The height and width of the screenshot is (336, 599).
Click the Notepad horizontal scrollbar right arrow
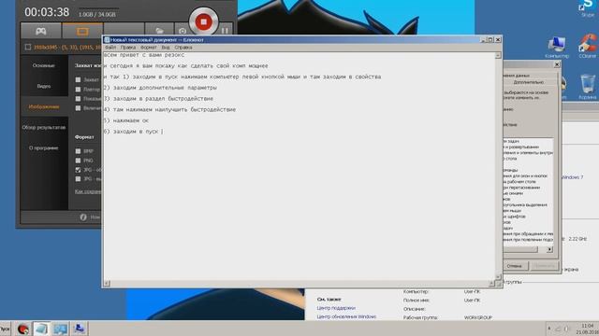click(x=491, y=284)
